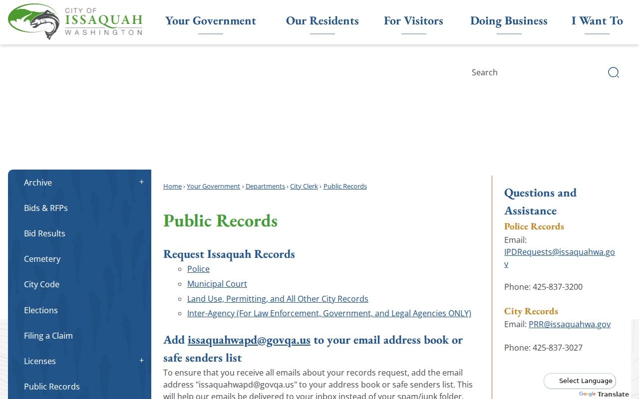
Task: Open the For Visitors menu
Action: click(413, 21)
